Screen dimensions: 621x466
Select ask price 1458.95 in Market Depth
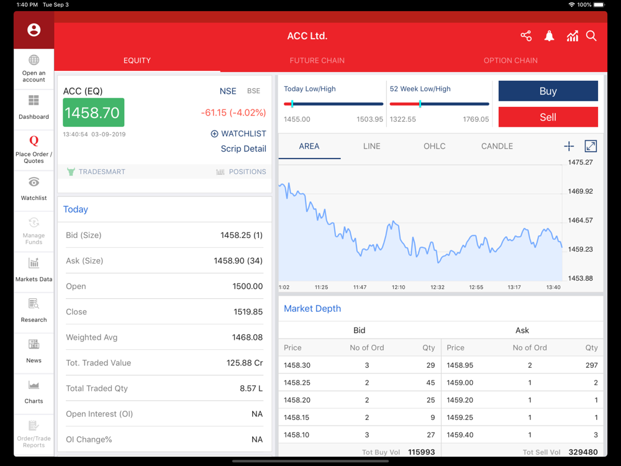pyautogui.click(x=460, y=365)
